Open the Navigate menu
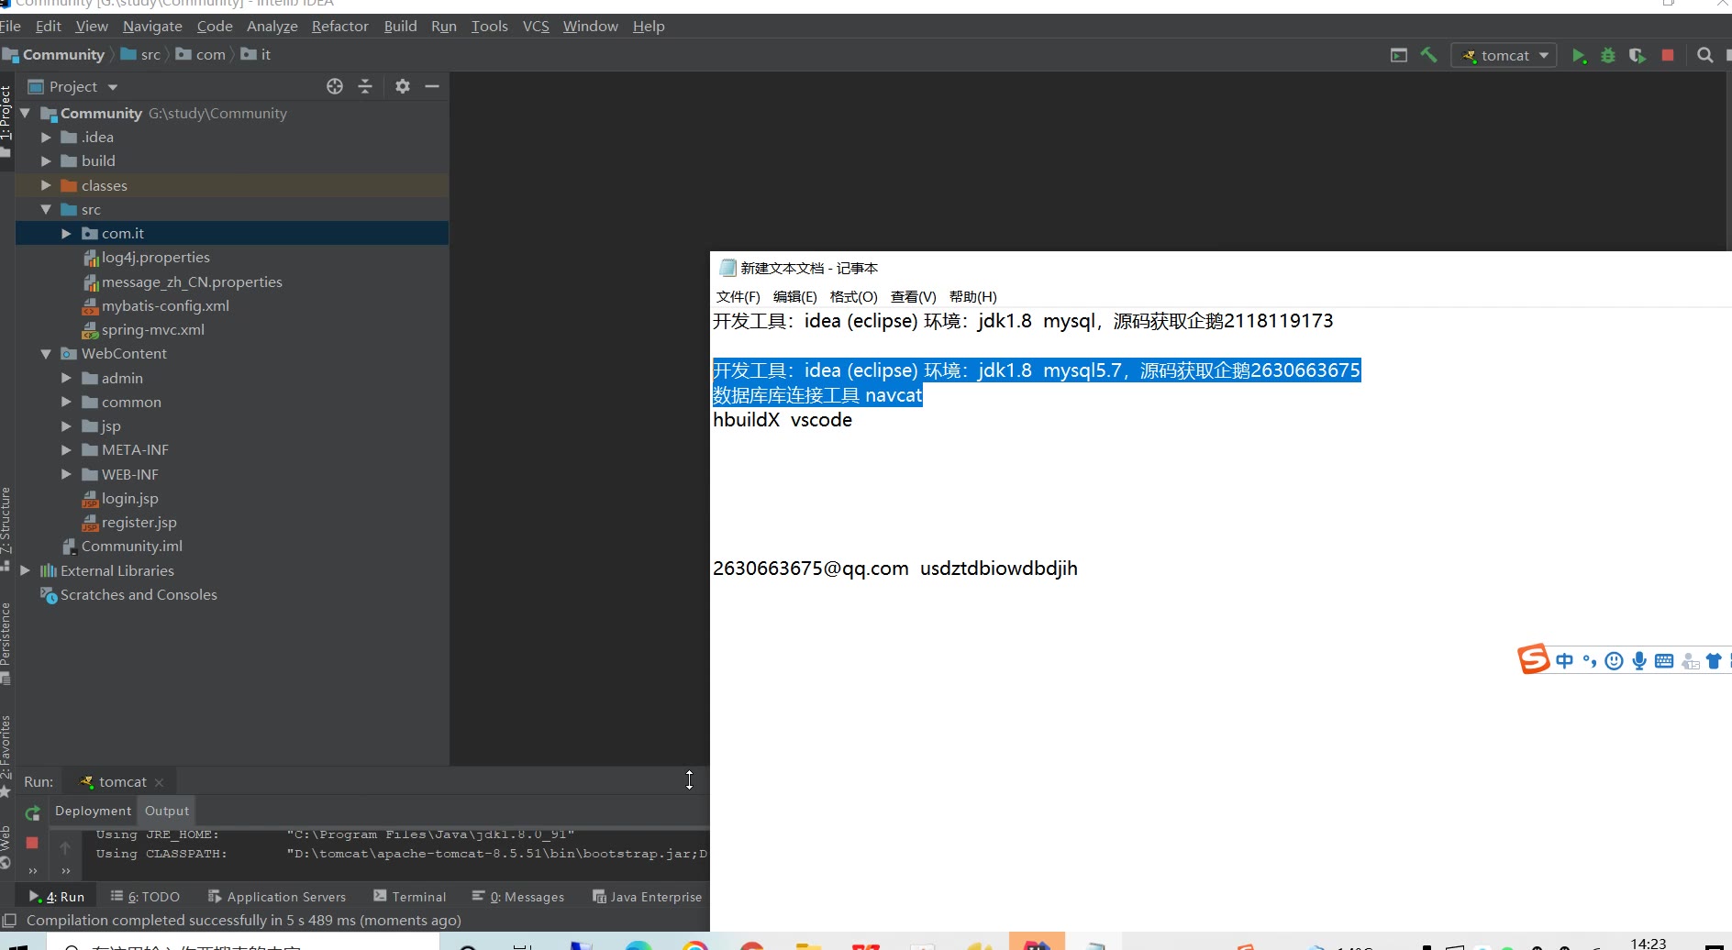1732x950 pixels. tap(152, 26)
